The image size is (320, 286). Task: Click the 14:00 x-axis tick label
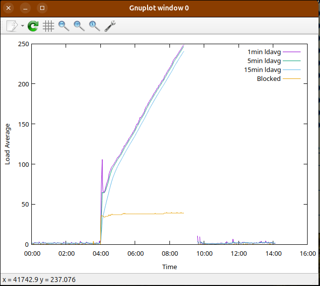[273, 254]
